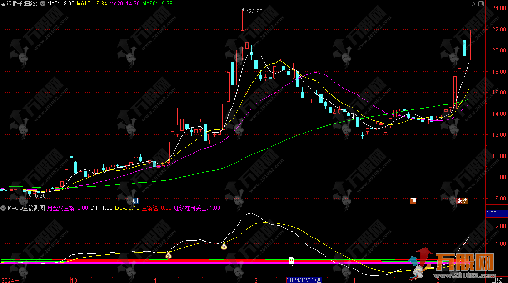This screenshot has width=508, height=283.
Task: Click the highlighted 2.50 value box
Action: click(496, 213)
